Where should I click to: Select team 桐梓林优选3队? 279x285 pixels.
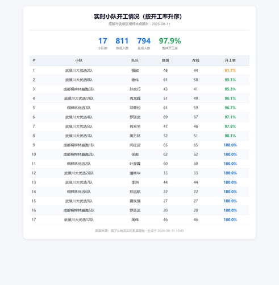[x=79, y=108]
